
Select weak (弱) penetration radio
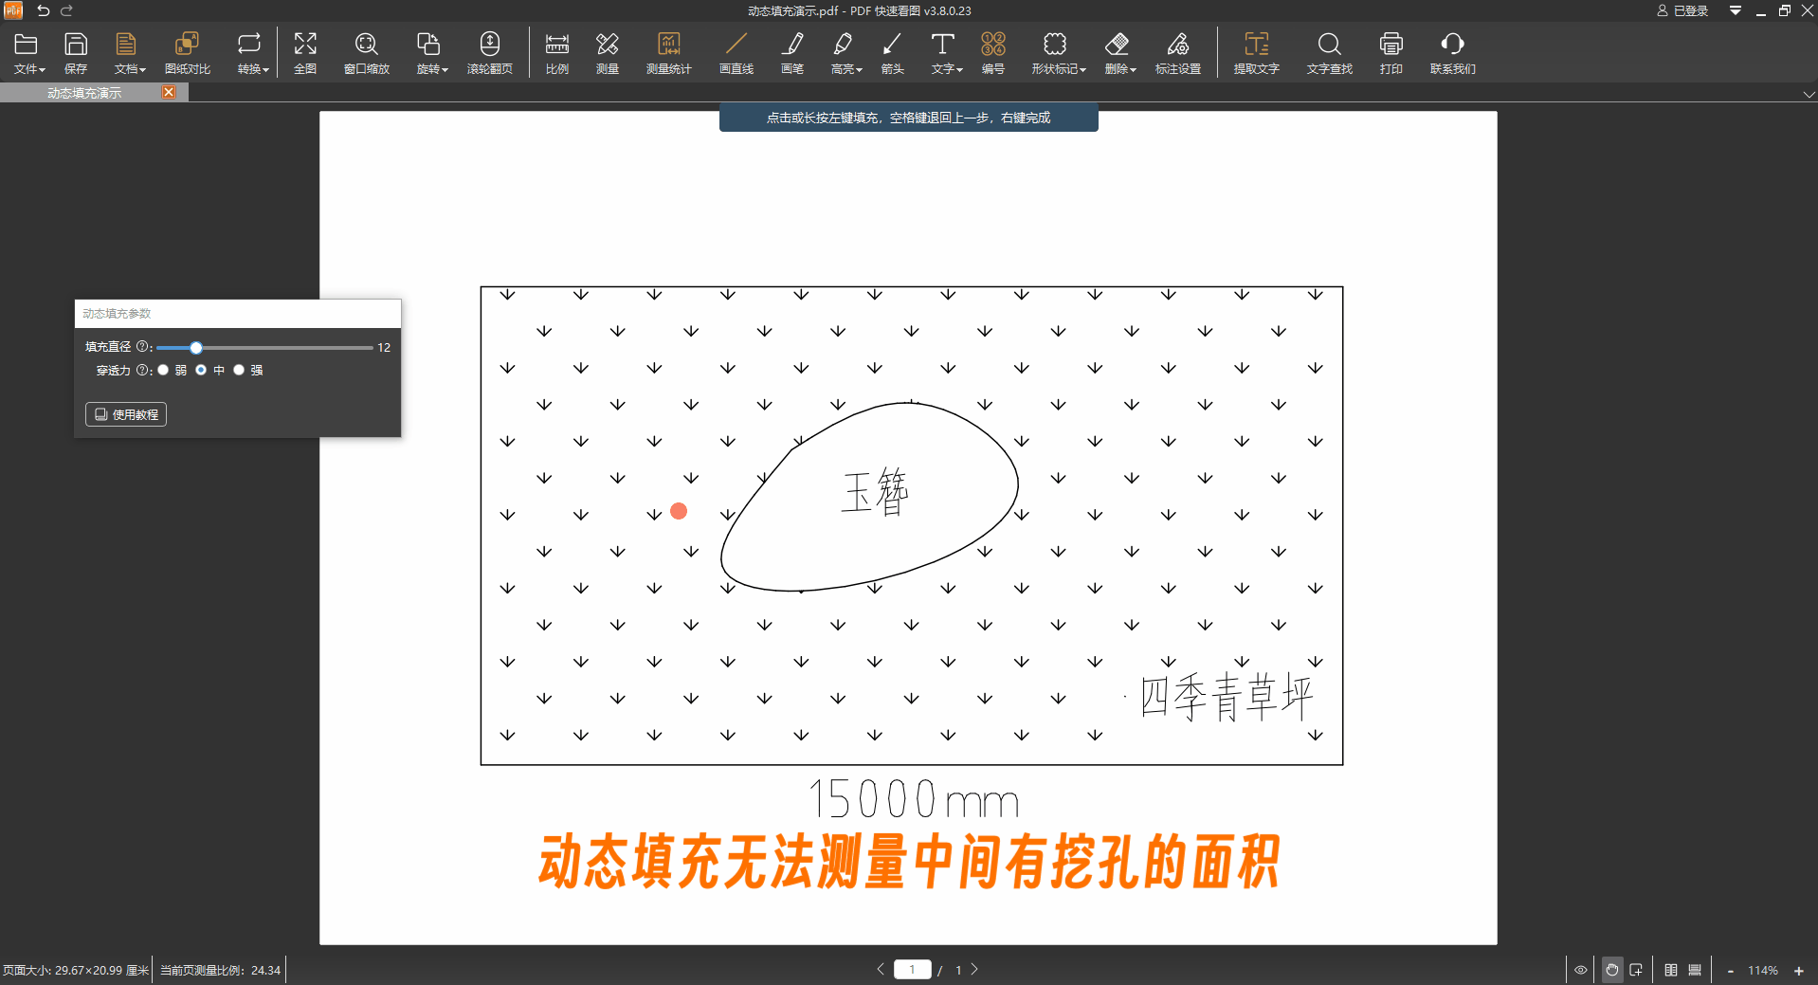(163, 371)
